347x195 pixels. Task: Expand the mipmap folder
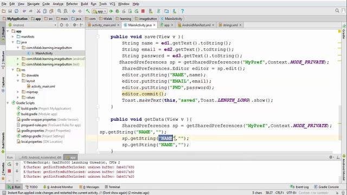(18, 92)
